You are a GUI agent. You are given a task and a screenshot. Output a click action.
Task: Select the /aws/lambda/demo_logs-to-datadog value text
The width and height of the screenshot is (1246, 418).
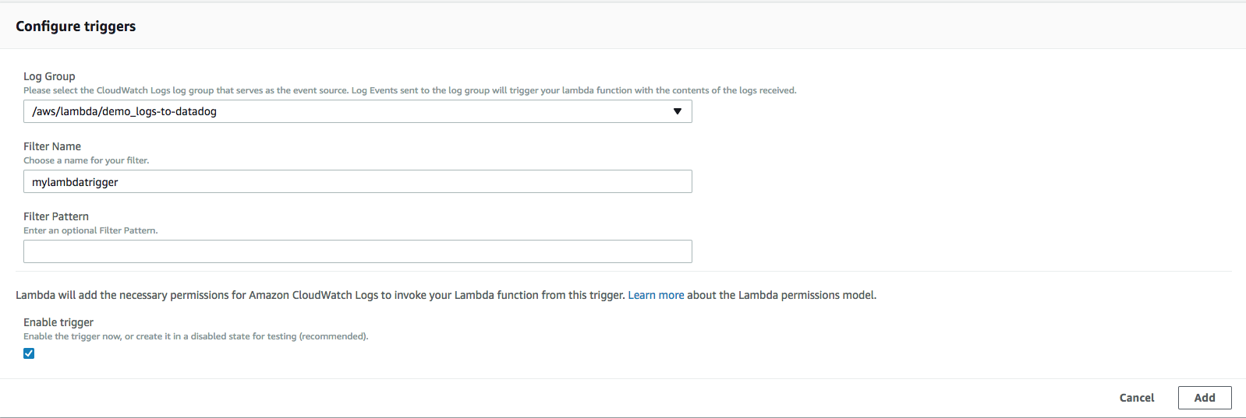coord(124,111)
